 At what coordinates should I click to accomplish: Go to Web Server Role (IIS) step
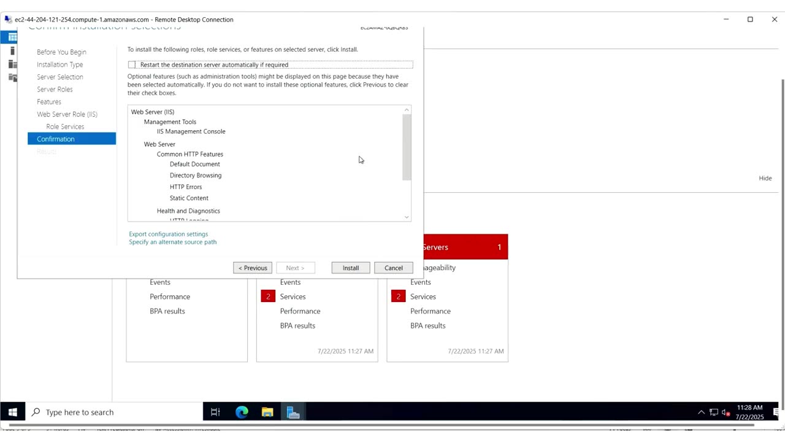pos(67,114)
